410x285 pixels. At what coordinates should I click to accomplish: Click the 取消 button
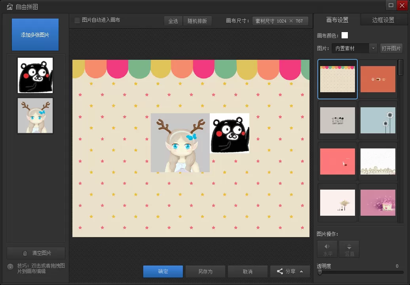248,272
